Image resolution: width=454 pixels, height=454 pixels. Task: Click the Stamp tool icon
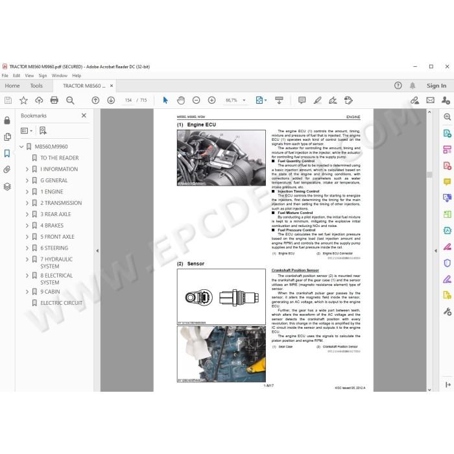348,100
